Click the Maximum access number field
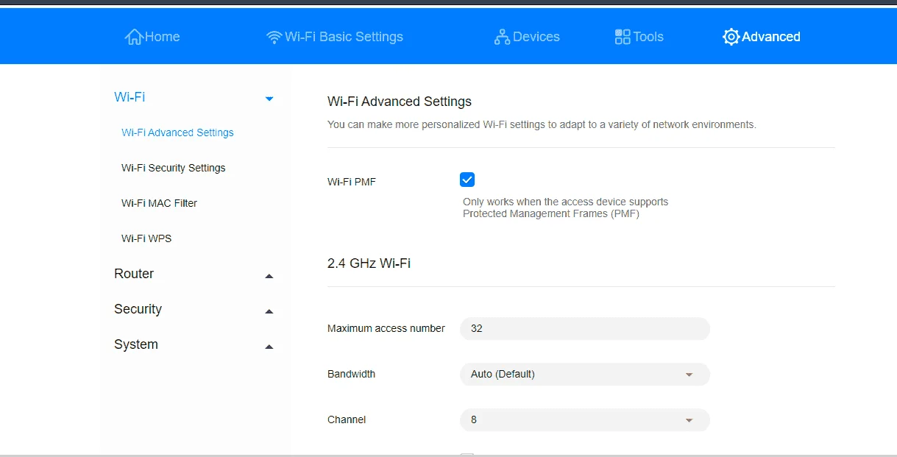The height and width of the screenshot is (457, 897). 585,328
